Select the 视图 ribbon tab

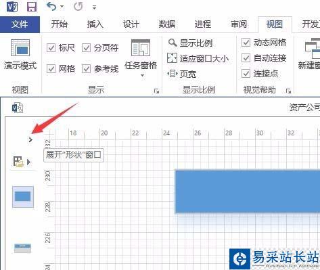pyautogui.click(x=275, y=24)
